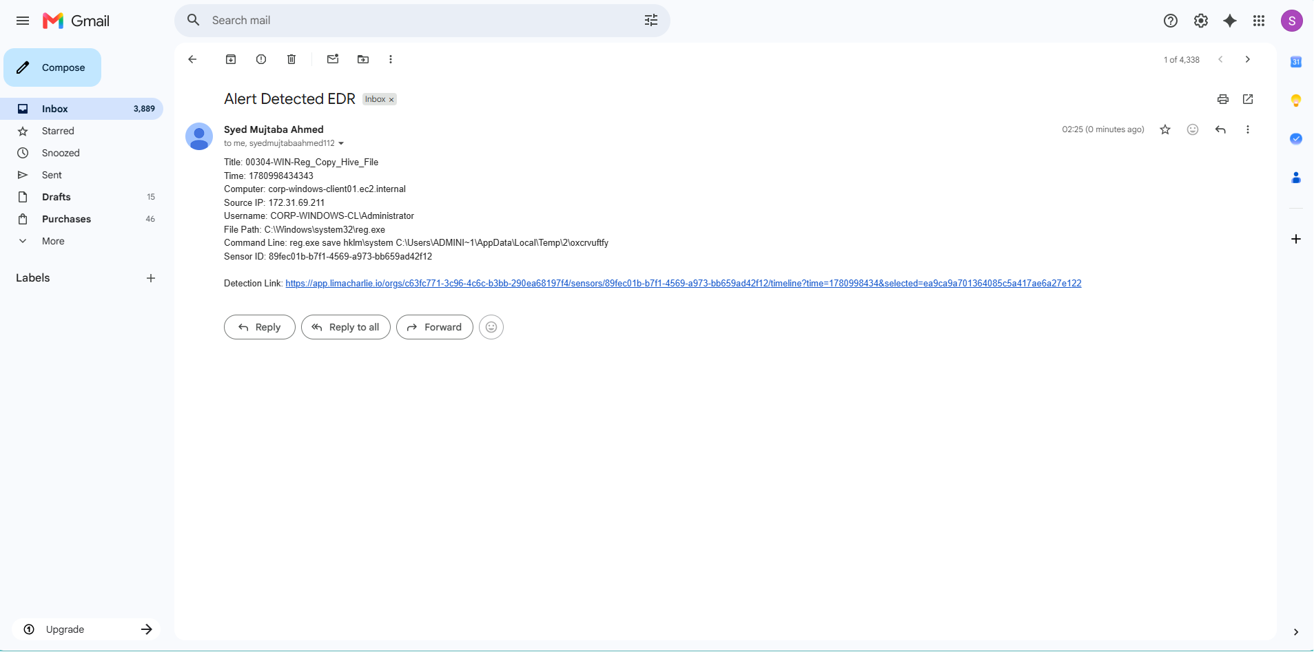Open Purchases category
This screenshot has height=652, width=1314.
tap(82, 219)
